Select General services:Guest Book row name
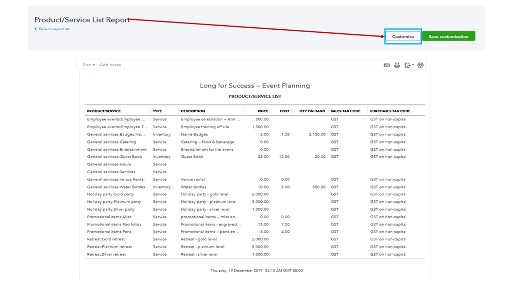The width and height of the screenshot is (513, 288). (115, 157)
